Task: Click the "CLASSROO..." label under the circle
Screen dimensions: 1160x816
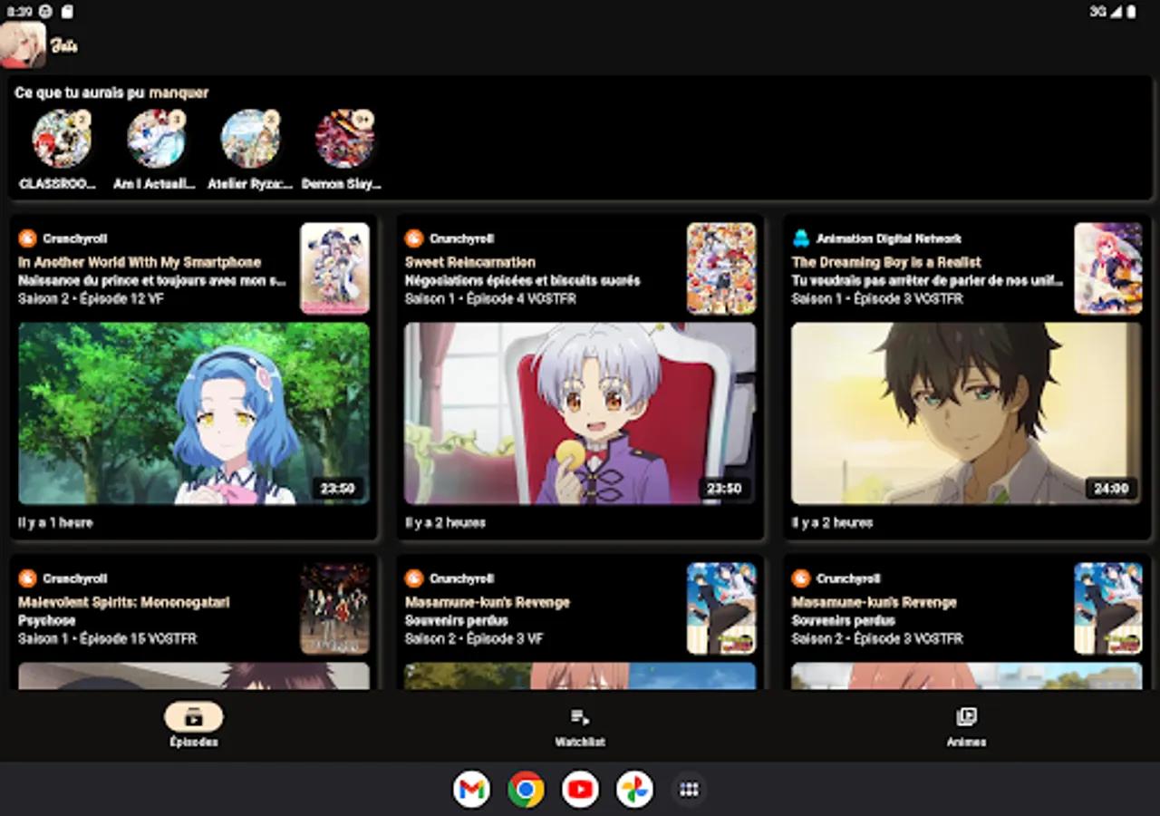Action: [x=58, y=183]
